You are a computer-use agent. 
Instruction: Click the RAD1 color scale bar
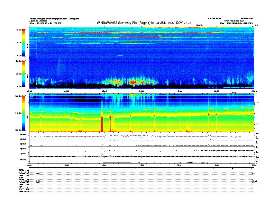pyautogui.click(x=24, y=74)
